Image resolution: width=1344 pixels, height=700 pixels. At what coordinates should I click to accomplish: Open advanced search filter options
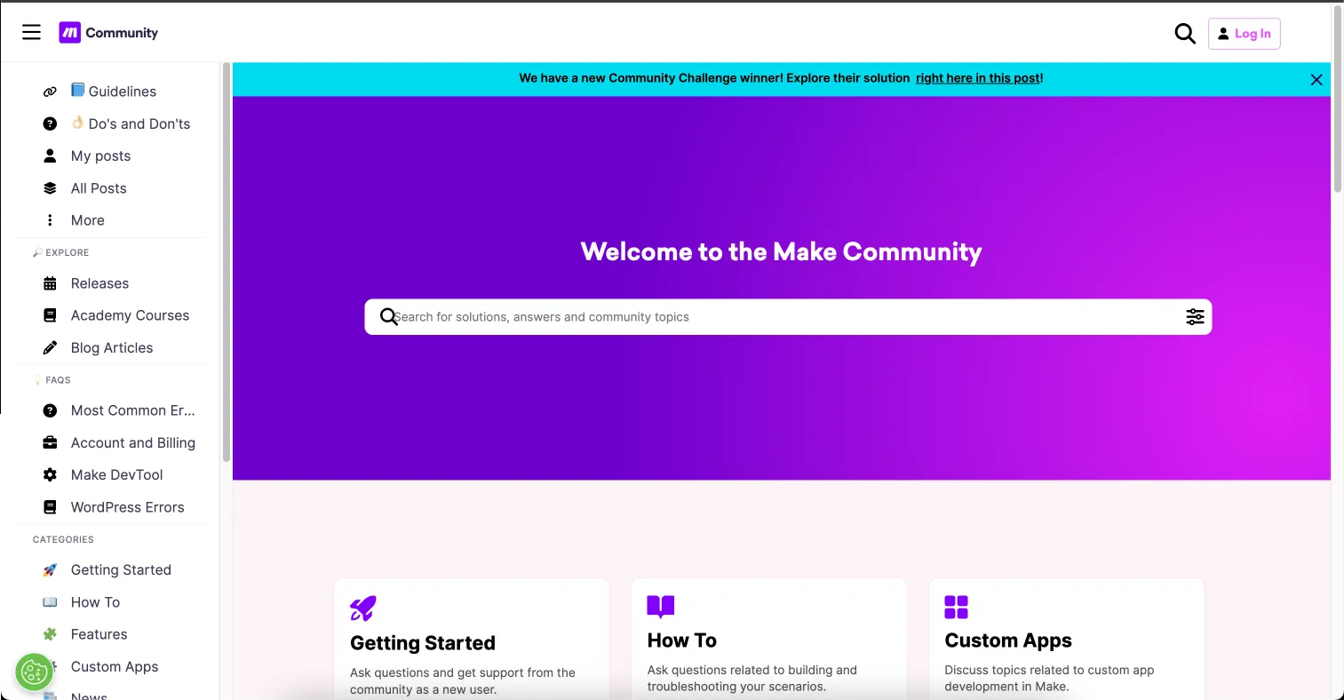point(1195,317)
